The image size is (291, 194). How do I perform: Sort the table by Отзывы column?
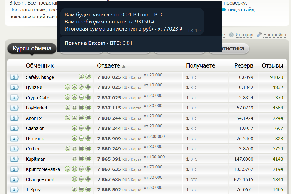pos(272,66)
